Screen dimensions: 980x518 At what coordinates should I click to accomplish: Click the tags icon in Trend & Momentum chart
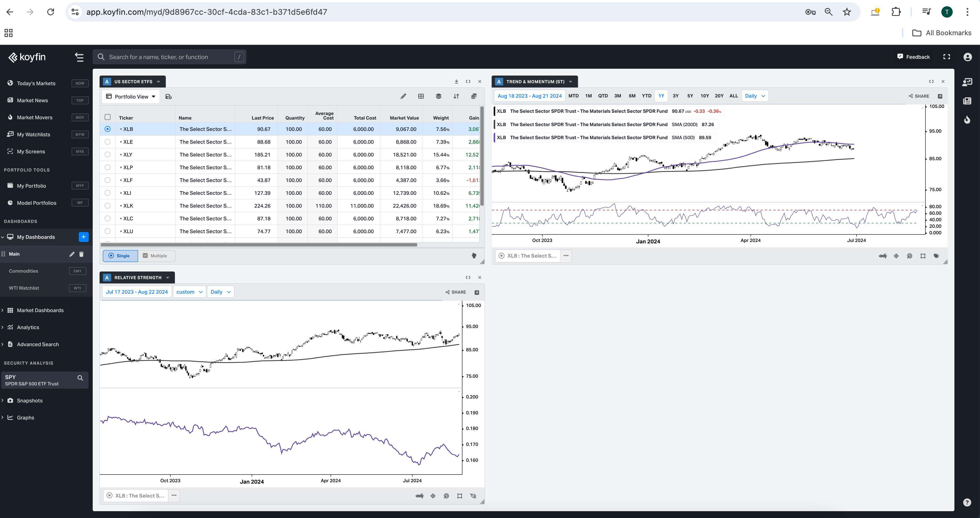(x=936, y=256)
